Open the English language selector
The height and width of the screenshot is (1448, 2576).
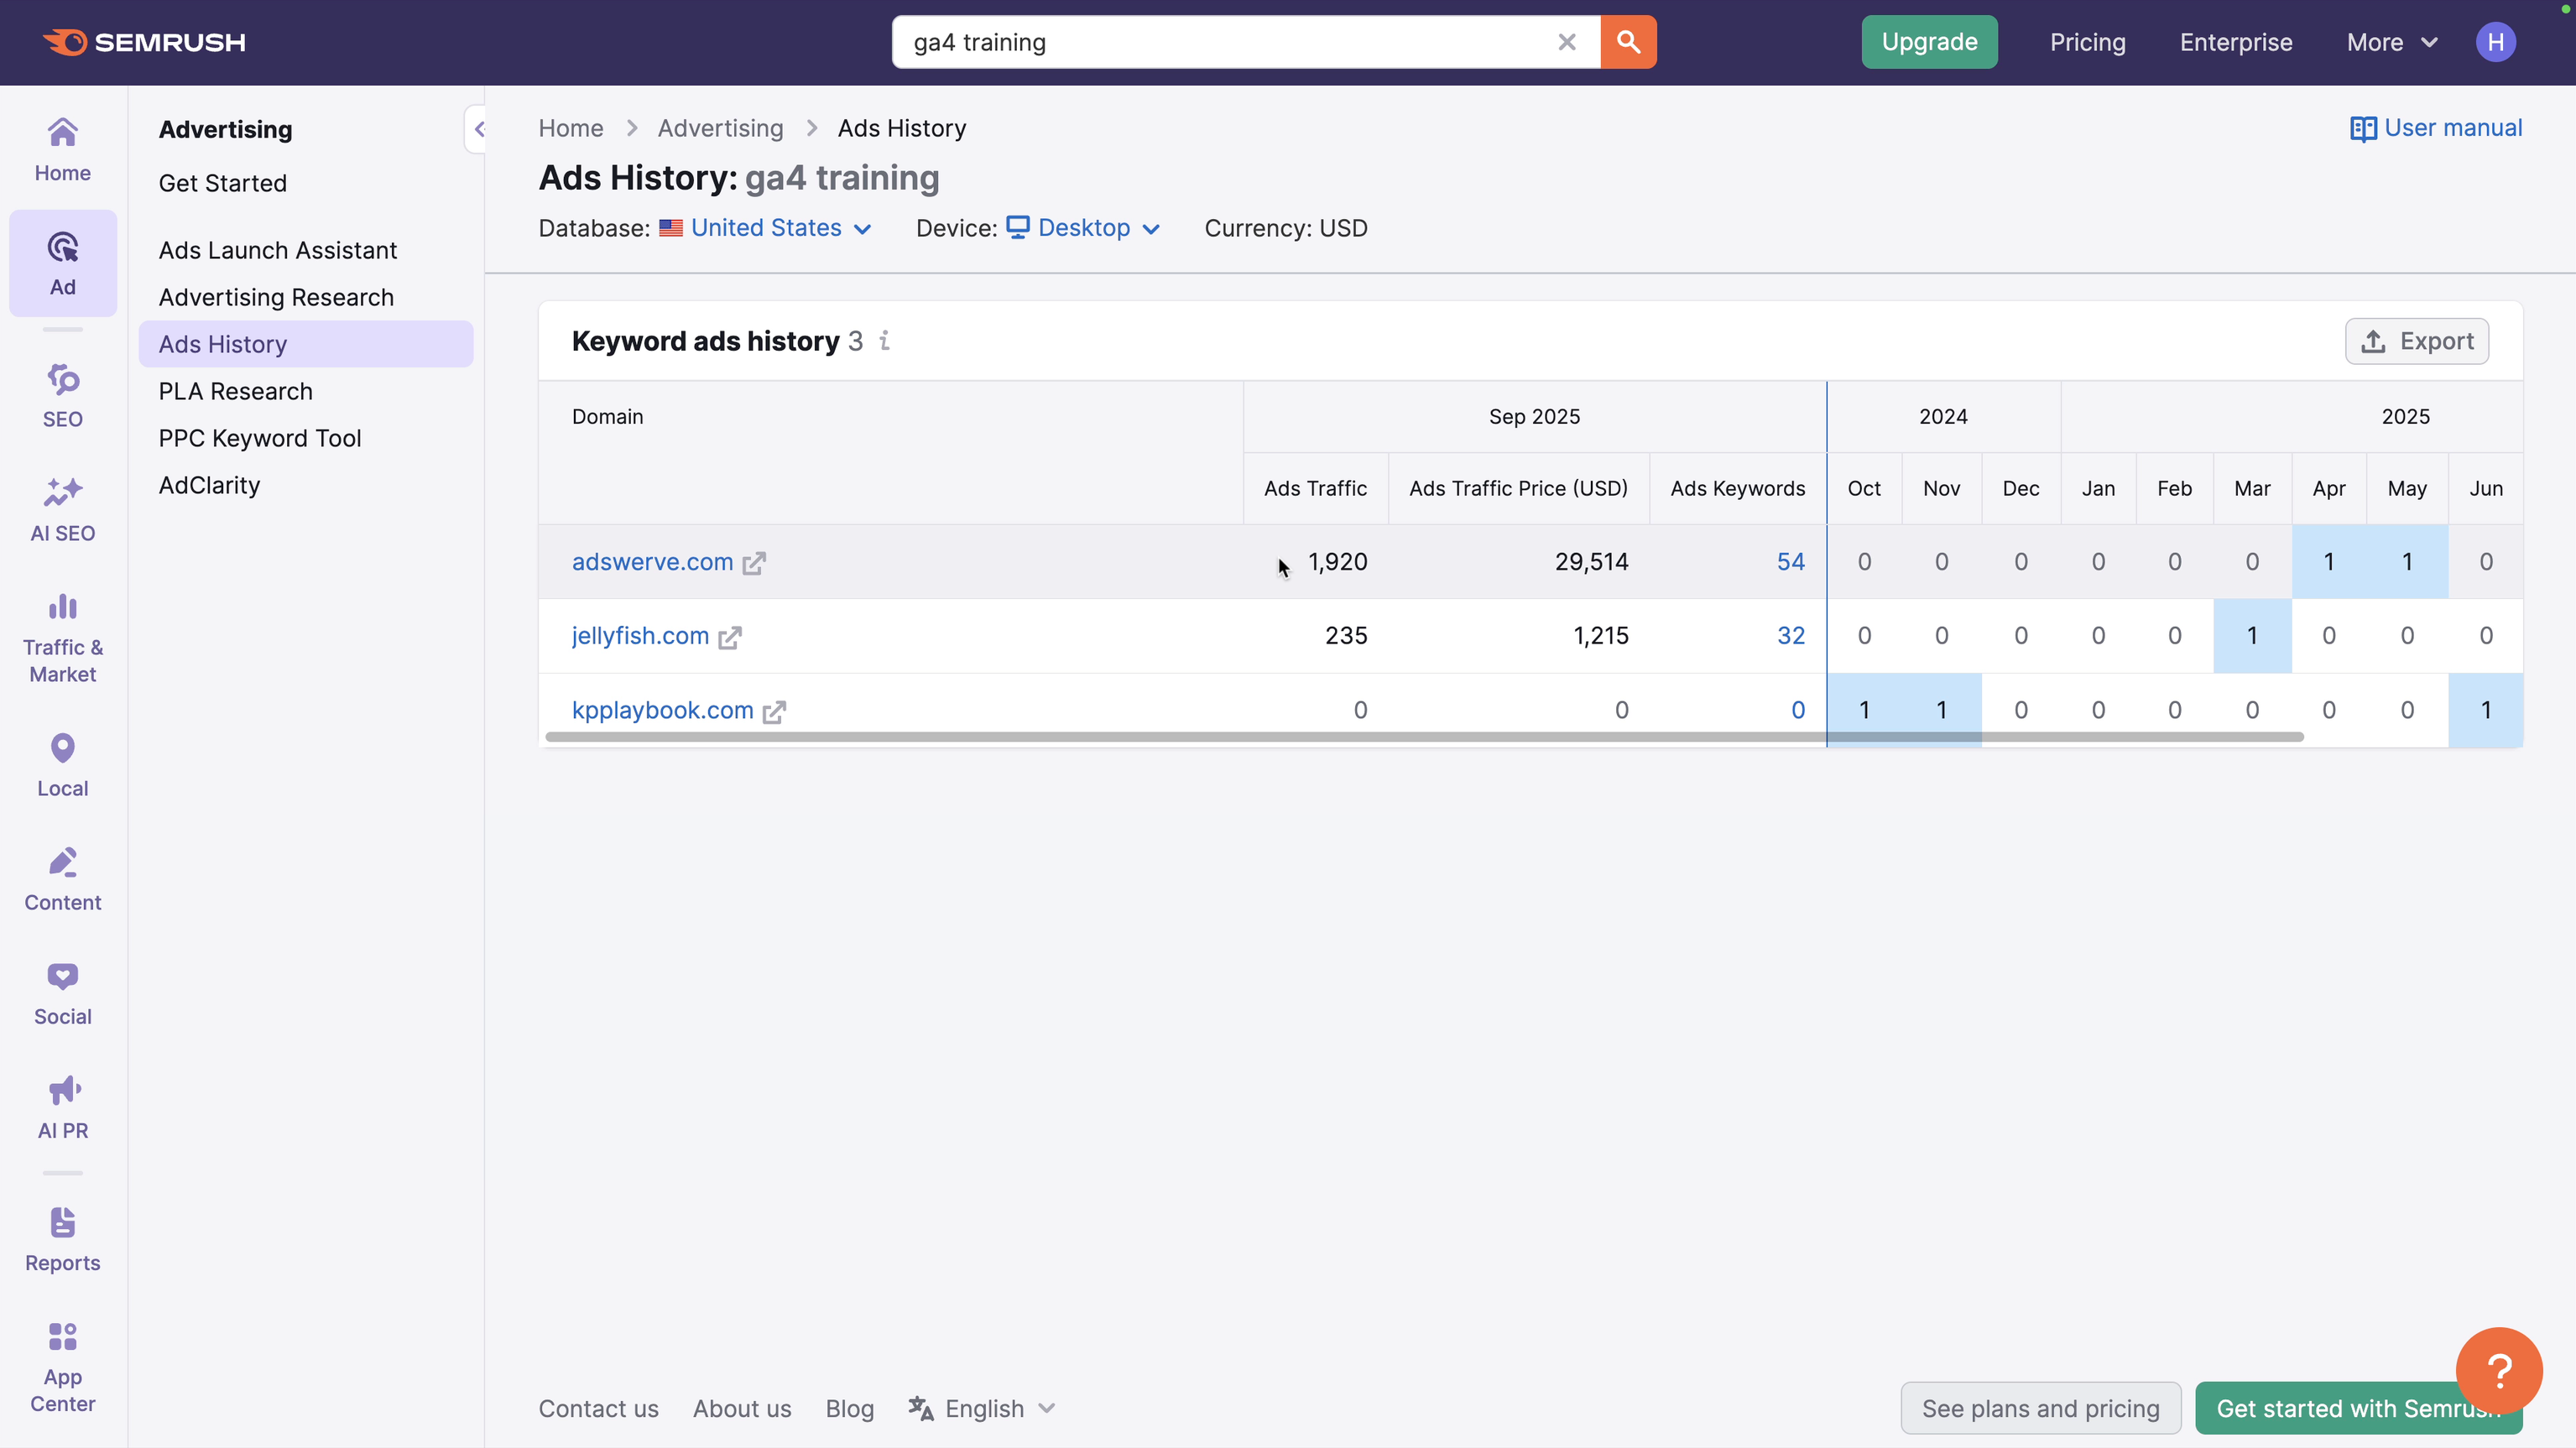click(982, 1408)
